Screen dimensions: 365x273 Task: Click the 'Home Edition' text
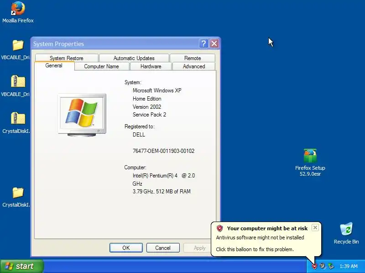click(x=147, y=99)
